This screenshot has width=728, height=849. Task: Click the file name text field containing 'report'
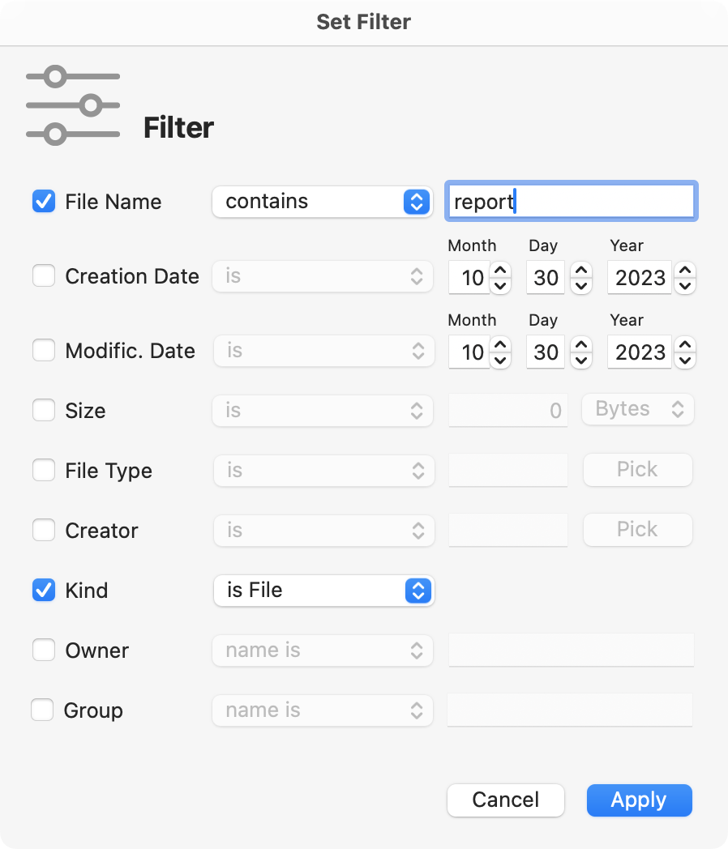[x=572, y=202]
